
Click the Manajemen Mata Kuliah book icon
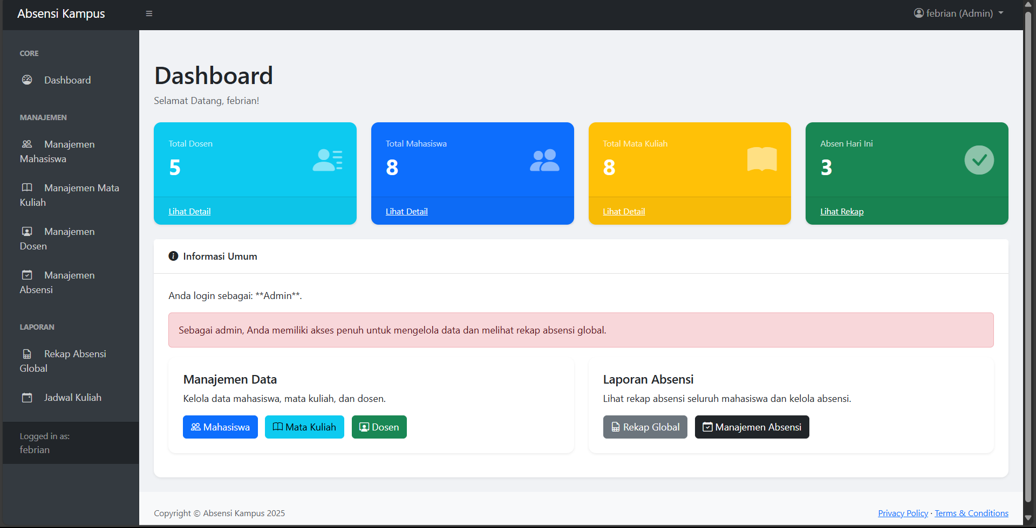[x=27, y=187]
